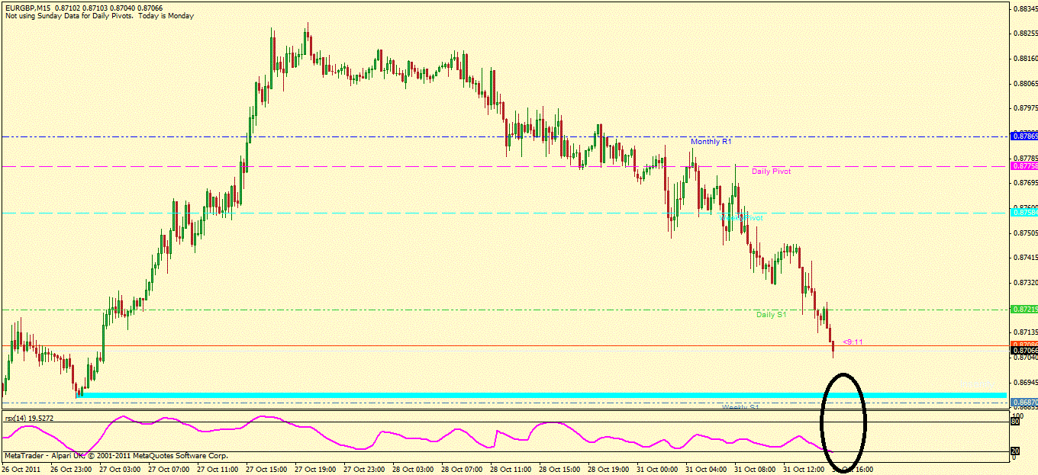Click the 0.88065 price axis value
The height and width of the screenshot is (475, 1038).
click(x=1025, y=83)
